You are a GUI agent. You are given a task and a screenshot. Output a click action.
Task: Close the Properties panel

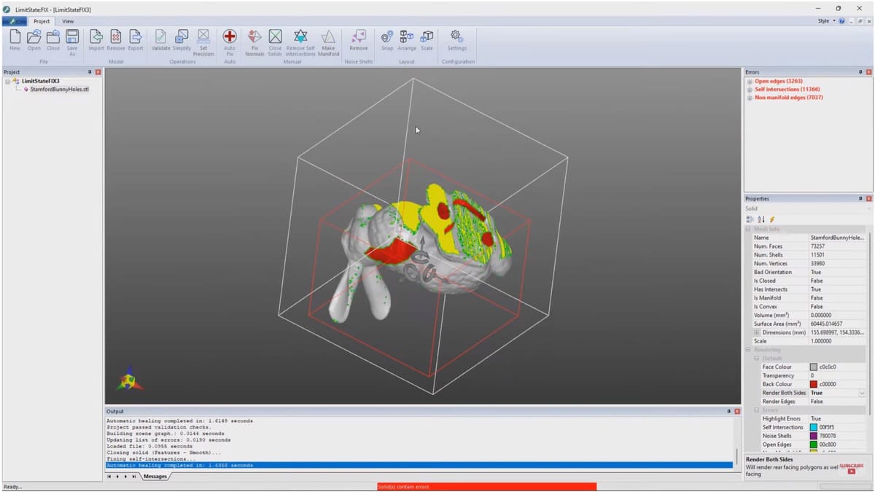868,198
